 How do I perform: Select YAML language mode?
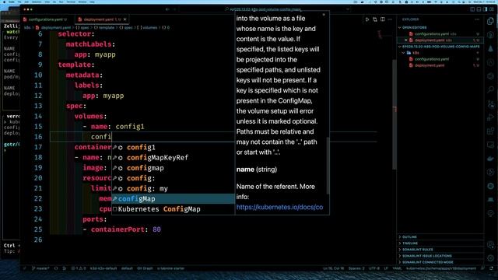tap(397, 268)
